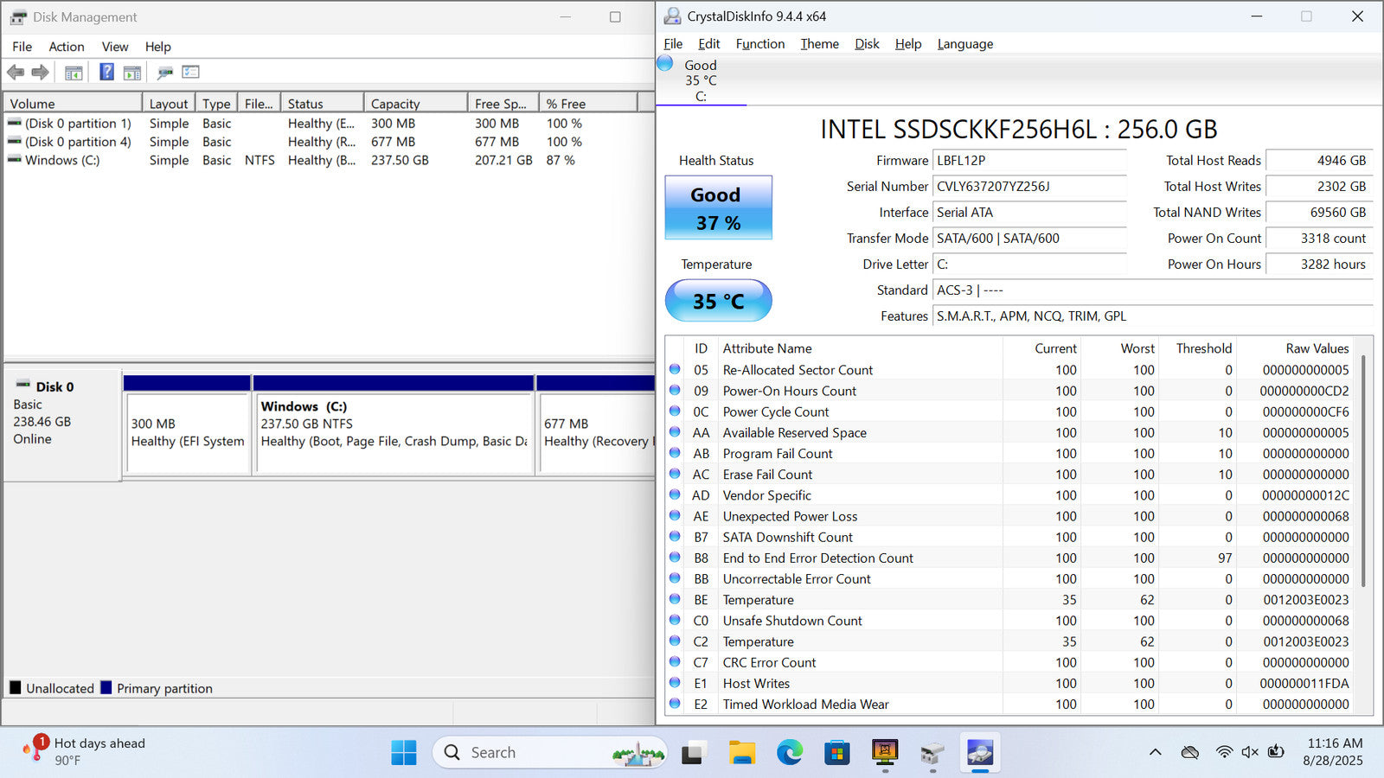Image resolution: width=1384 pixels, height=778 pixels.
Task: Click the Rescan Disks magnifier icon
Action: pyautogui.click(x=164, y=73)
